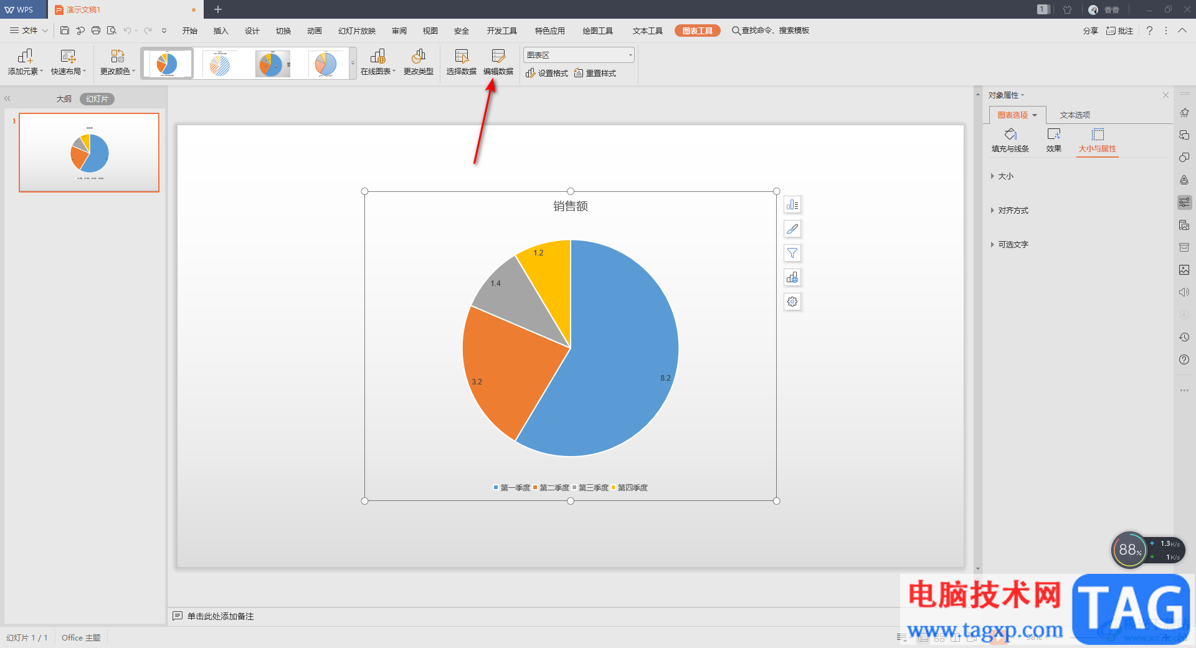Open Change Colors (更改颜色) menu
The height and width of the screenshot is (648, 1196).
coord(117,62)
